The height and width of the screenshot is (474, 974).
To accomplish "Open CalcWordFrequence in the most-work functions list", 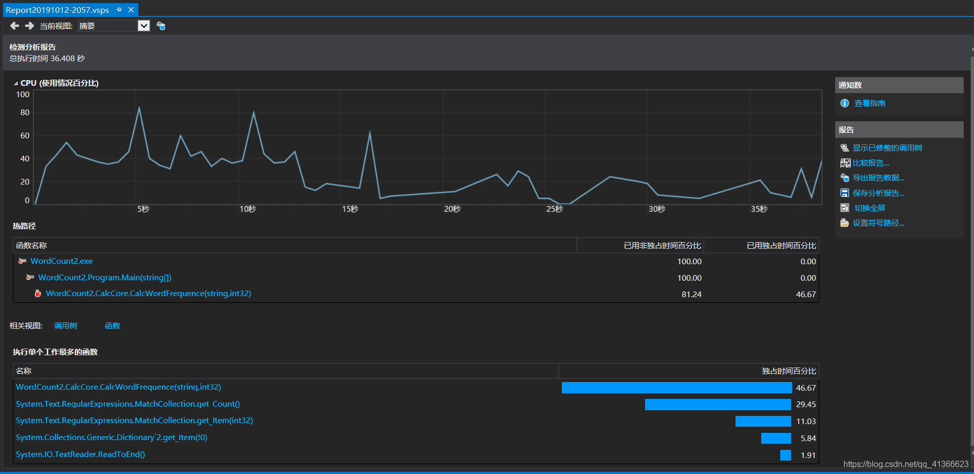I will click(x=118, y=387).
